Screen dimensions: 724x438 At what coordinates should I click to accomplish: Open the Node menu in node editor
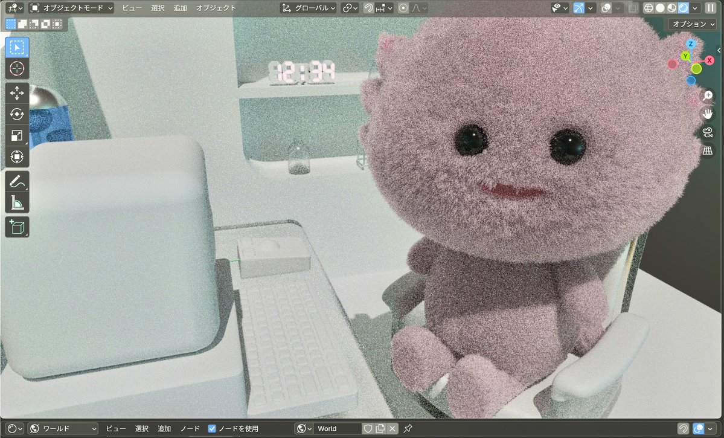(190, 429)
